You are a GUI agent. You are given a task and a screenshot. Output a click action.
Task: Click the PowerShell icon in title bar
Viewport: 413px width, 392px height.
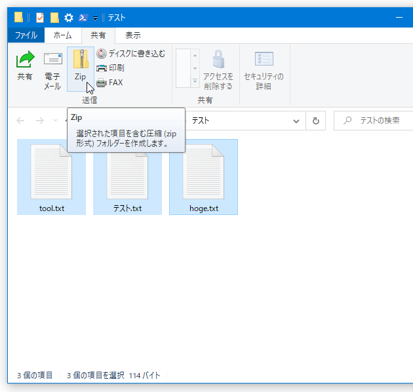(83, 18)
